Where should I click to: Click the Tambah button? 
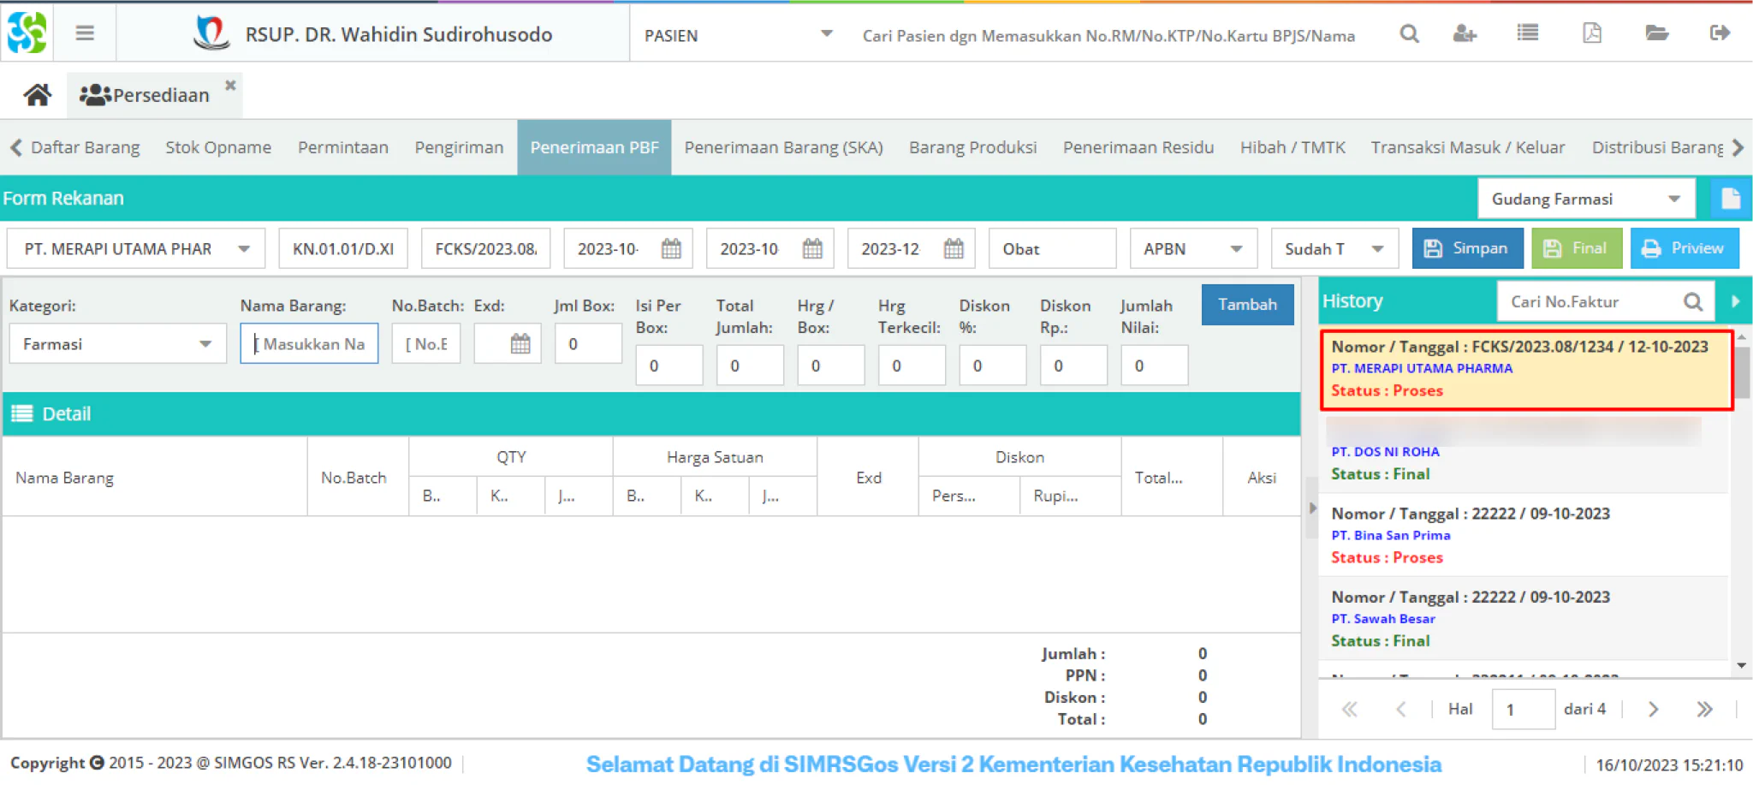click(1247, 305)
